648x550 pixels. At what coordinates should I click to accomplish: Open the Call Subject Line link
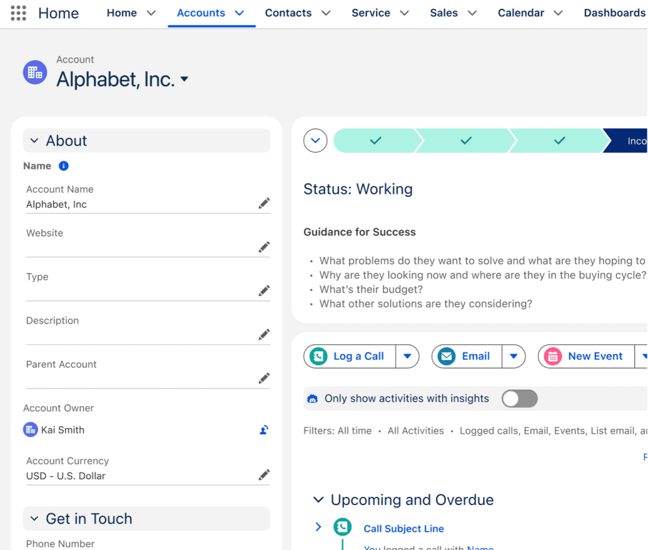click(x=404, y=528)
